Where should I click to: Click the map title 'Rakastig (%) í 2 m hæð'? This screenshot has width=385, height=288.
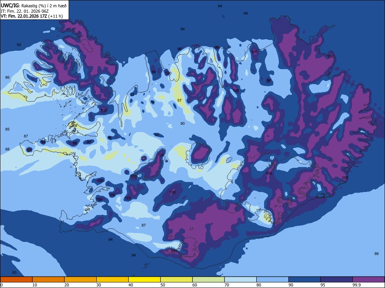(x=44, y=6)
